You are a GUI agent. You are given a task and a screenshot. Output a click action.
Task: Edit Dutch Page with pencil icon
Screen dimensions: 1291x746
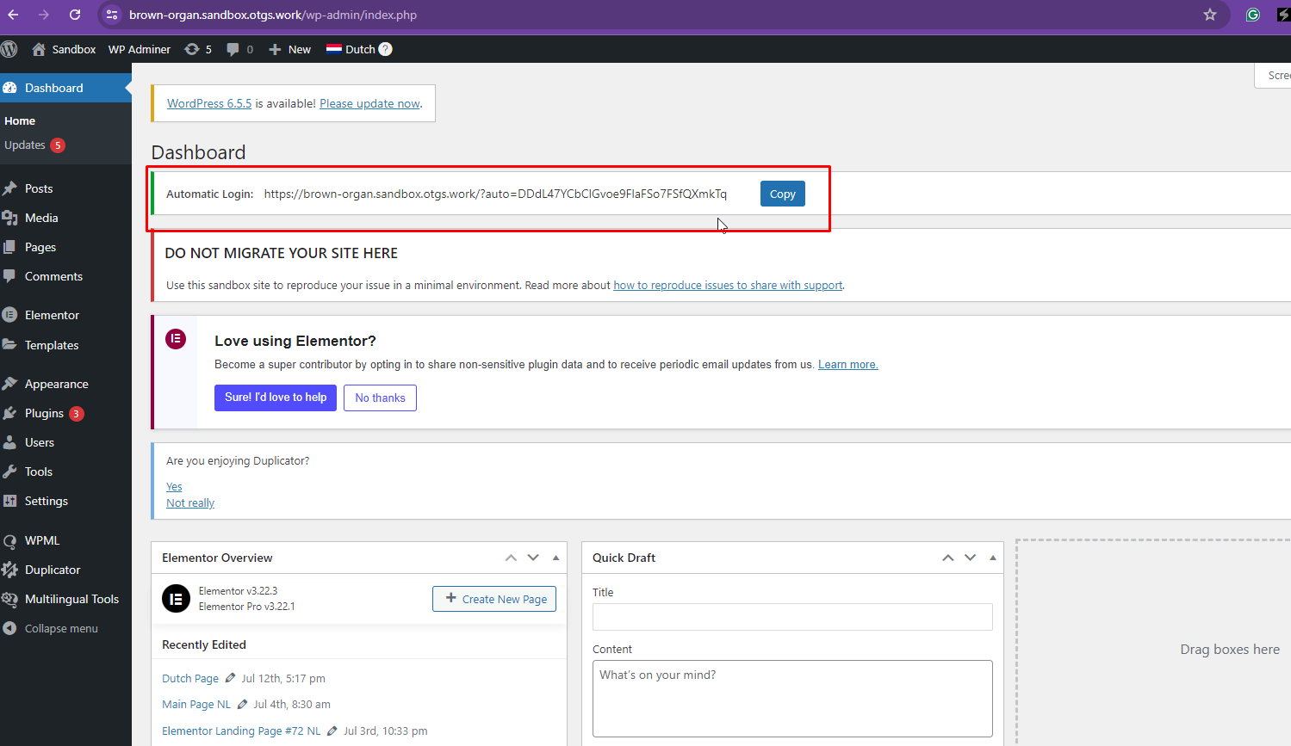[x=230, y=678]
